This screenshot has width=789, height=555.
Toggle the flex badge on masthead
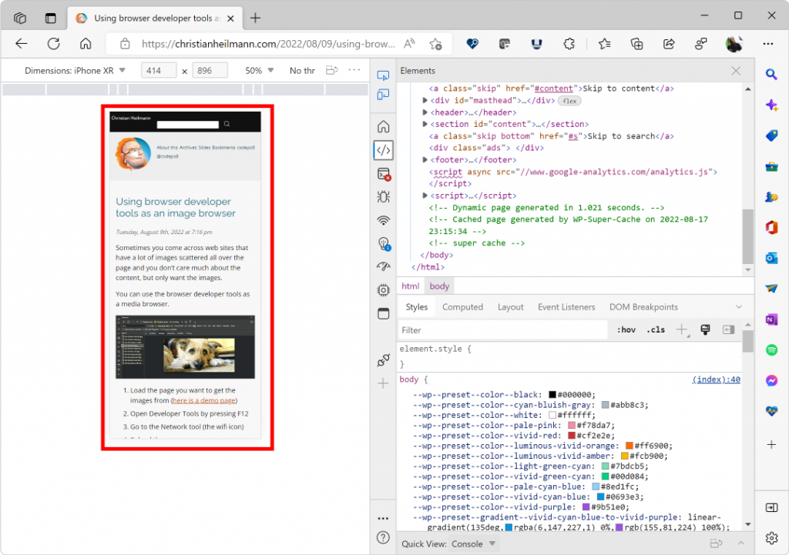[569, 101]
